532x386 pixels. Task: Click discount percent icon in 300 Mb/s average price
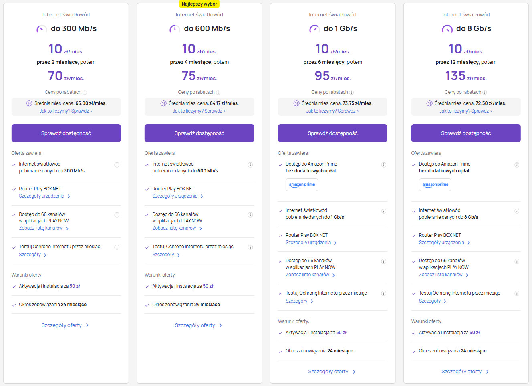[x=29, y=103]
